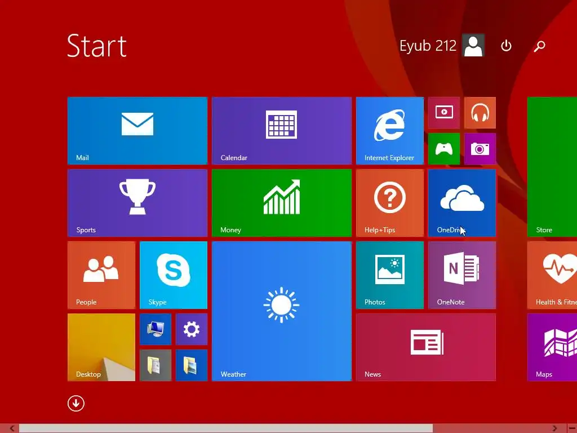The width and height of the screenshot is (577, 433).
Task: Open the Photos tile
Action: 390,275
